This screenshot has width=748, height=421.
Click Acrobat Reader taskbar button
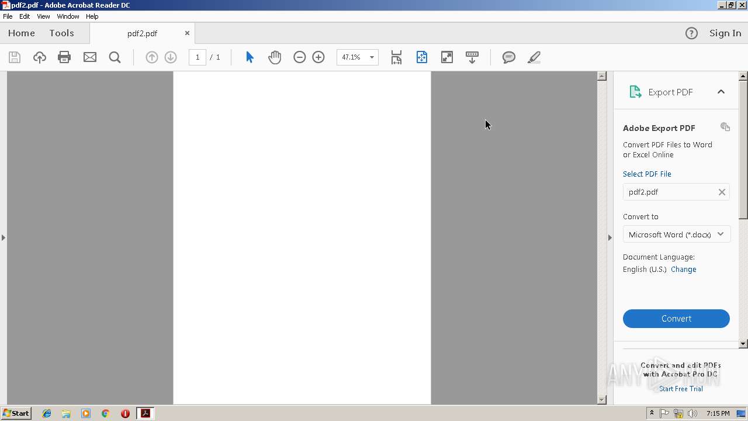(x=145, y=413)
